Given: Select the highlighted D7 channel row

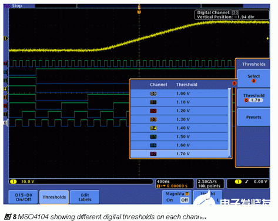Looking at the screenshot, I should [x=179, y=154].
